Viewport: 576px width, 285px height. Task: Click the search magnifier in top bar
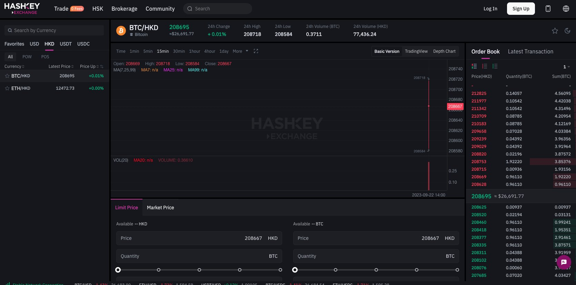point(190,9)
